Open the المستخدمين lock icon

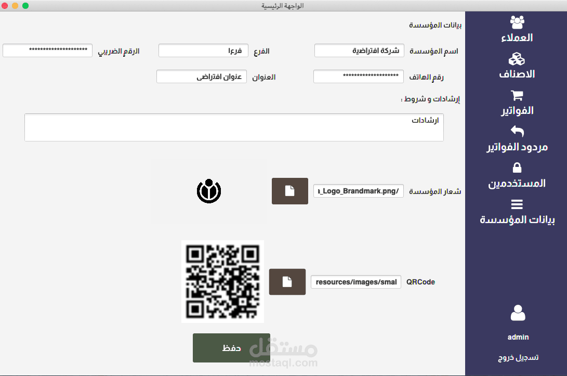click(517, 167)
